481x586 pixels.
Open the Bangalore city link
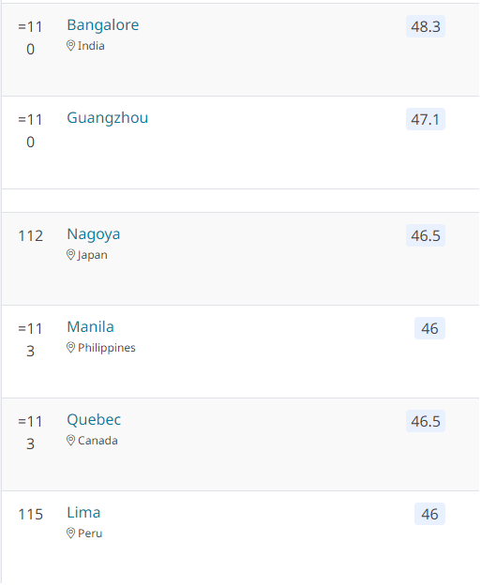(x=103, y=25)
